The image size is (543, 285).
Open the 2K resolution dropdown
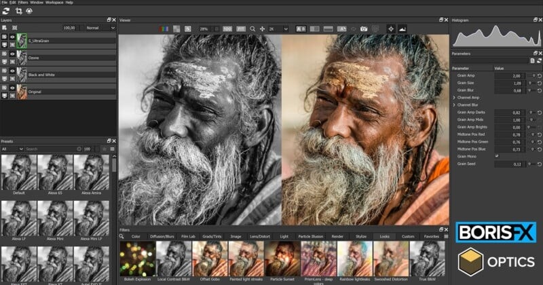click(x=278, y=29)
